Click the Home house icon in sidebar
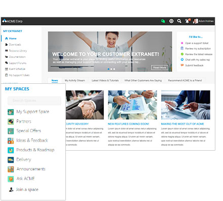Screen dimensions: 223x201 click(7, 39)
